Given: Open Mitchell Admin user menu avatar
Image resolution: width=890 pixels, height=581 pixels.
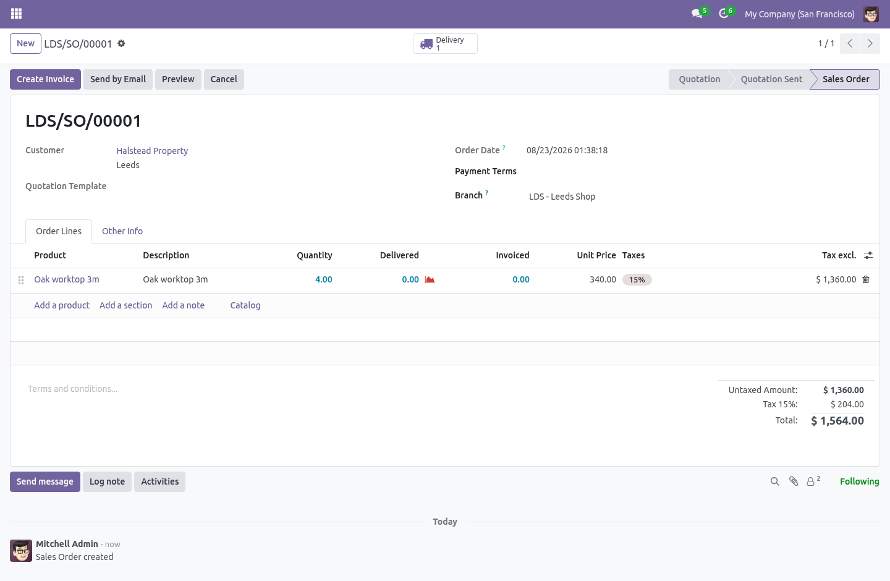Looking at the screenshot, I should (x=871, y=14).
